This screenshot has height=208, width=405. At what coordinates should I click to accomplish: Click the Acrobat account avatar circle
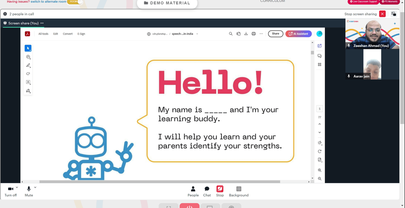pyautogui.click(x=319, y=34)
